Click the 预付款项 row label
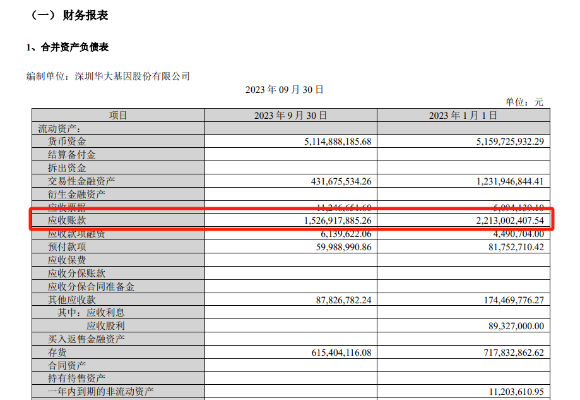This screenshot has width=580, height=400. tap(67, 247)
